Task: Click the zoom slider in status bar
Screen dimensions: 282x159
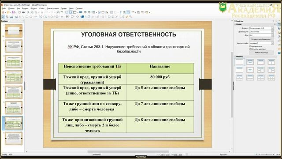Action: tap(266, 155)
